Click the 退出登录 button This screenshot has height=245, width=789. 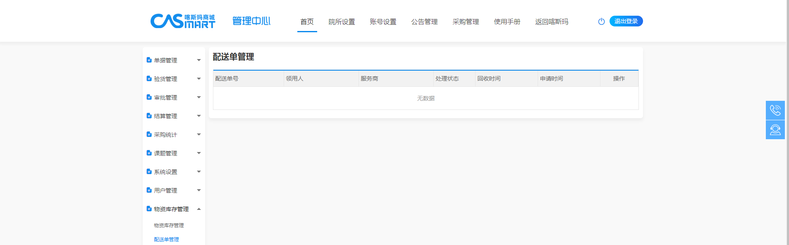[x=626, y=21]
